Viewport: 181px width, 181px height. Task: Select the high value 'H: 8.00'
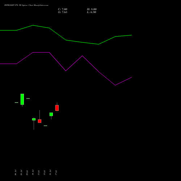92,9
